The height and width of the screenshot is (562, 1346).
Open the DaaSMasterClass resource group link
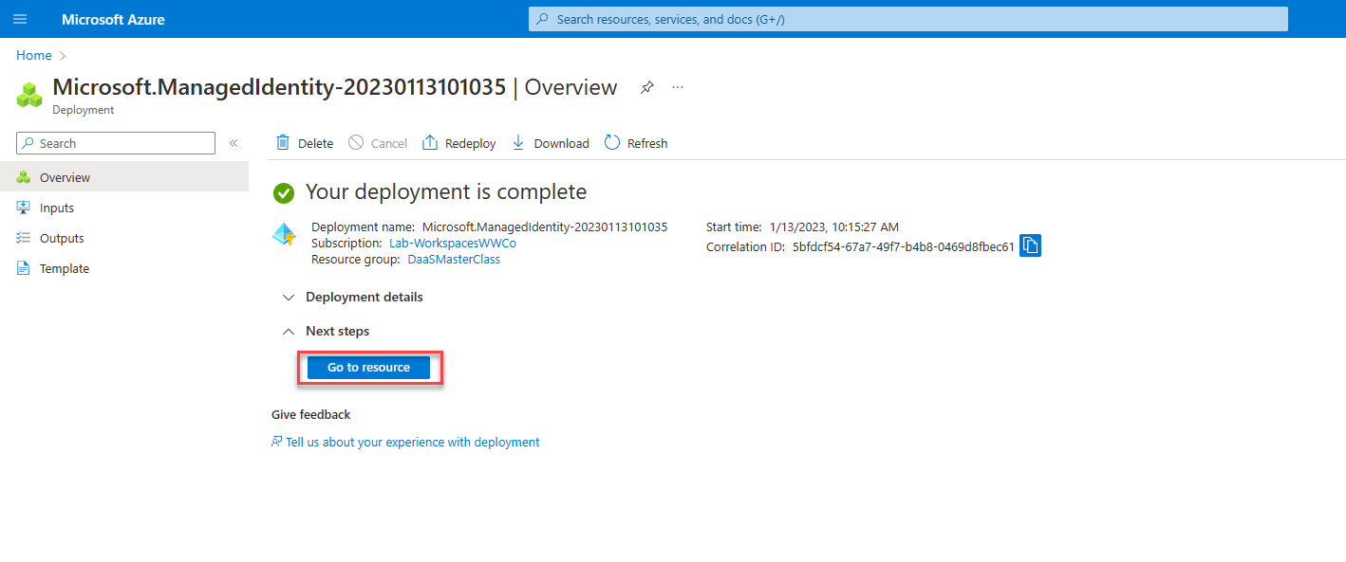[x=454, y=259]
